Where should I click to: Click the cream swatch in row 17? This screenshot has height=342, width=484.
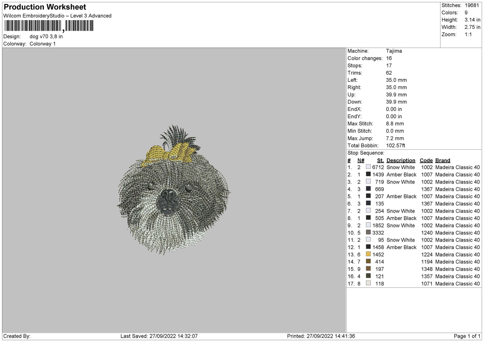(368, 283)
